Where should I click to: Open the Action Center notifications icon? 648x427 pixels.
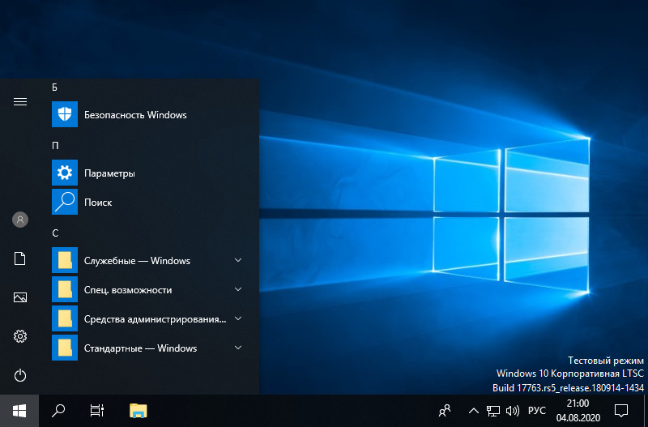[621, 411]
